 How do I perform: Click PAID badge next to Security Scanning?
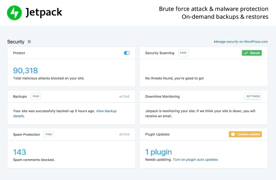pos(183,53)
